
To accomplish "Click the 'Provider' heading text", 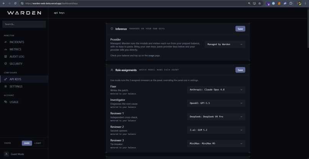I will (x=115, y=39).
